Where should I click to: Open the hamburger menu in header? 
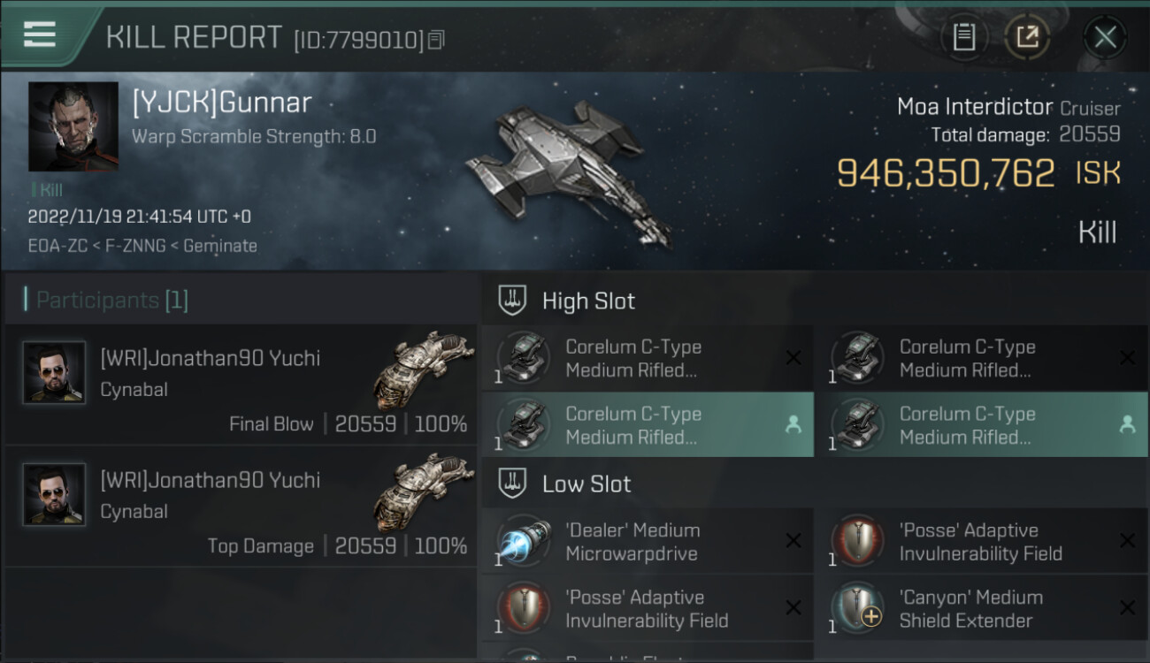pyautogui.click(x=40, y=34)
